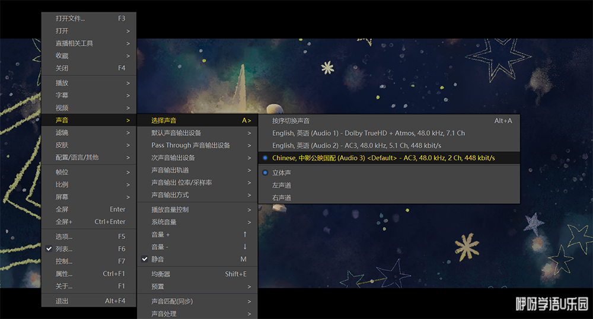Select 左声道 left channel option
Viewport: 593px width, 319px height.
click(x=282, y=185)
